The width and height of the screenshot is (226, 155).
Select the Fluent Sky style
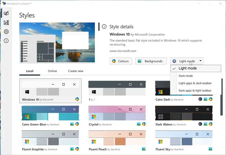tap(184, 141)
